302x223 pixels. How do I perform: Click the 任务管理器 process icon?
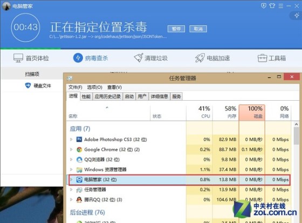coord(79,190)
